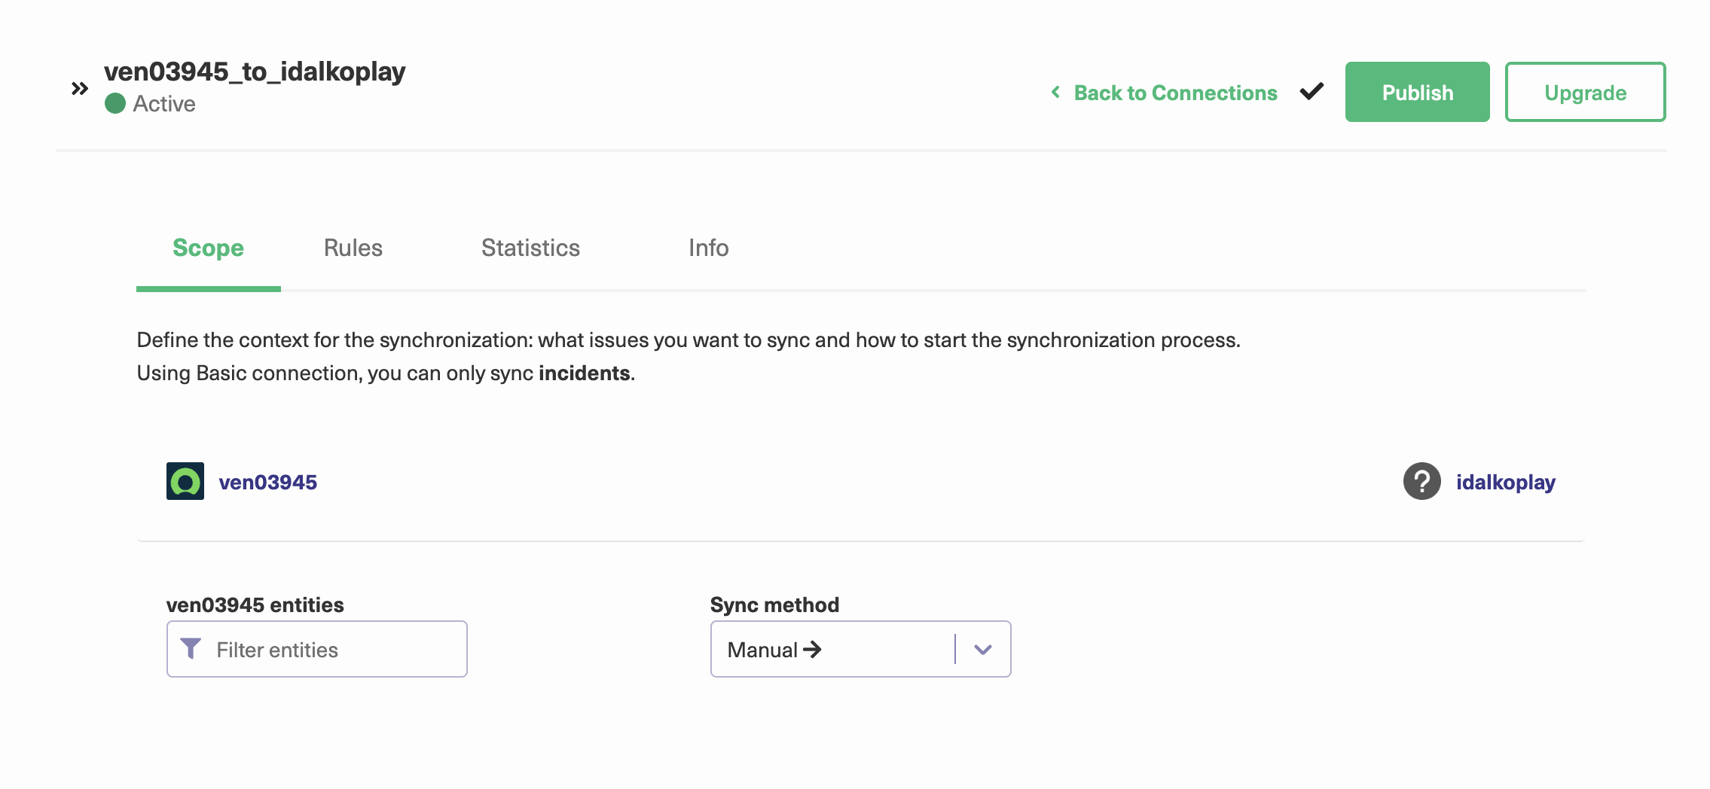Expand the side panel with double chevron
The image size is (1710, 789).
(x=80, y=89)
